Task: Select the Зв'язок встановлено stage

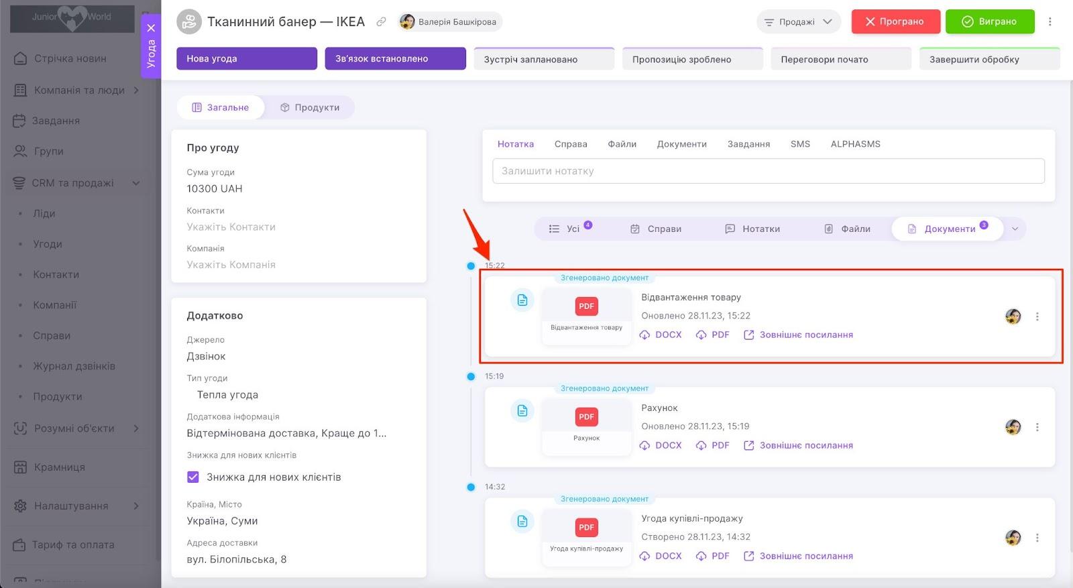Action: pos(396,58)
